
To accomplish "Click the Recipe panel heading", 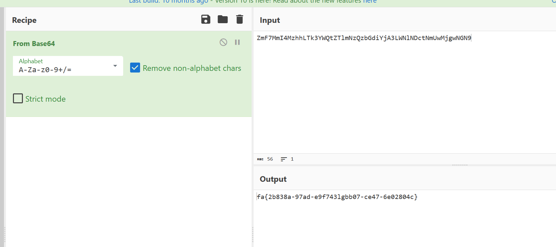I will 24,20.
